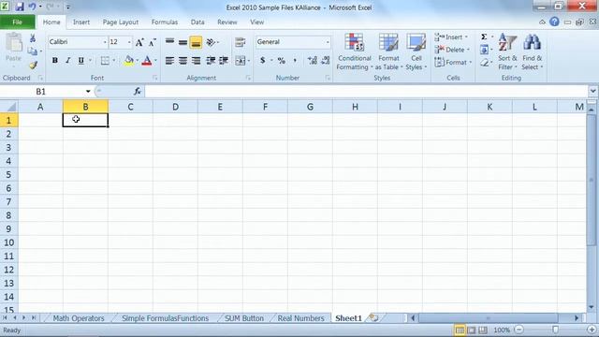The height and width of the screenshot is (337, 599).
Task: Click the Orientation text angle icon
Action: pyautogui.click(x=211, y=42)
